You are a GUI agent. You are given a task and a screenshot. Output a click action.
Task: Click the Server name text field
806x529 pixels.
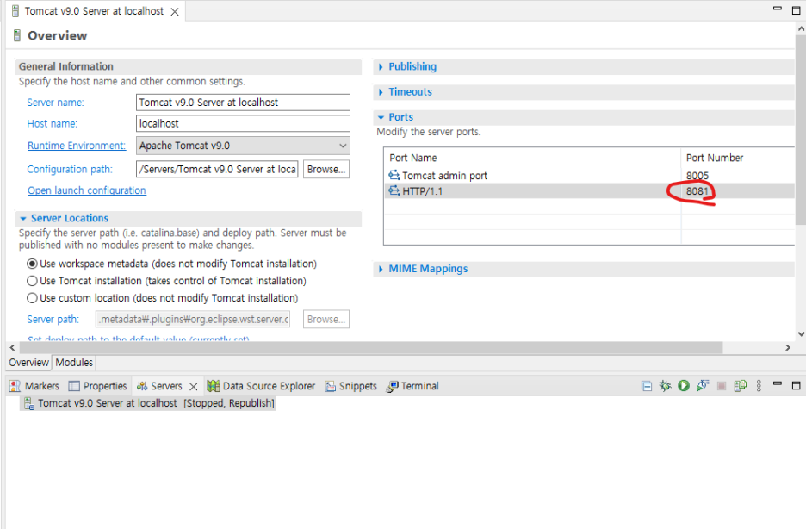click(243, 103)
